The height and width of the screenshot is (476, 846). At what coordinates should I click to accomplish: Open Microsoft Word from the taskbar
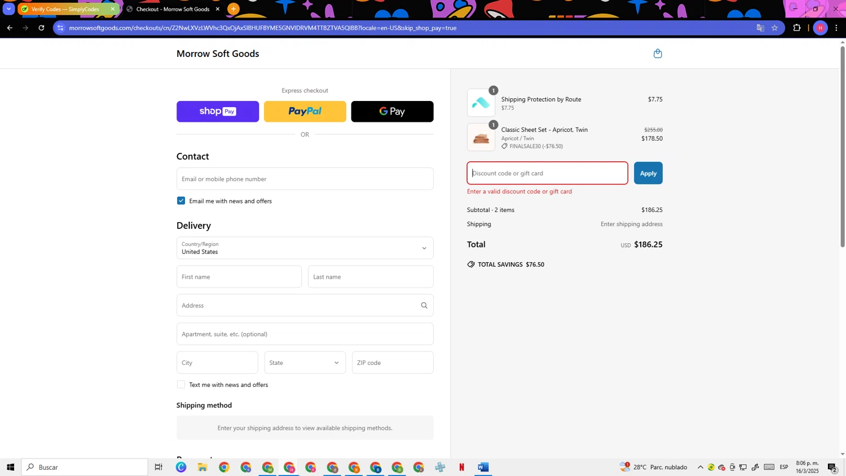point(483,467)
